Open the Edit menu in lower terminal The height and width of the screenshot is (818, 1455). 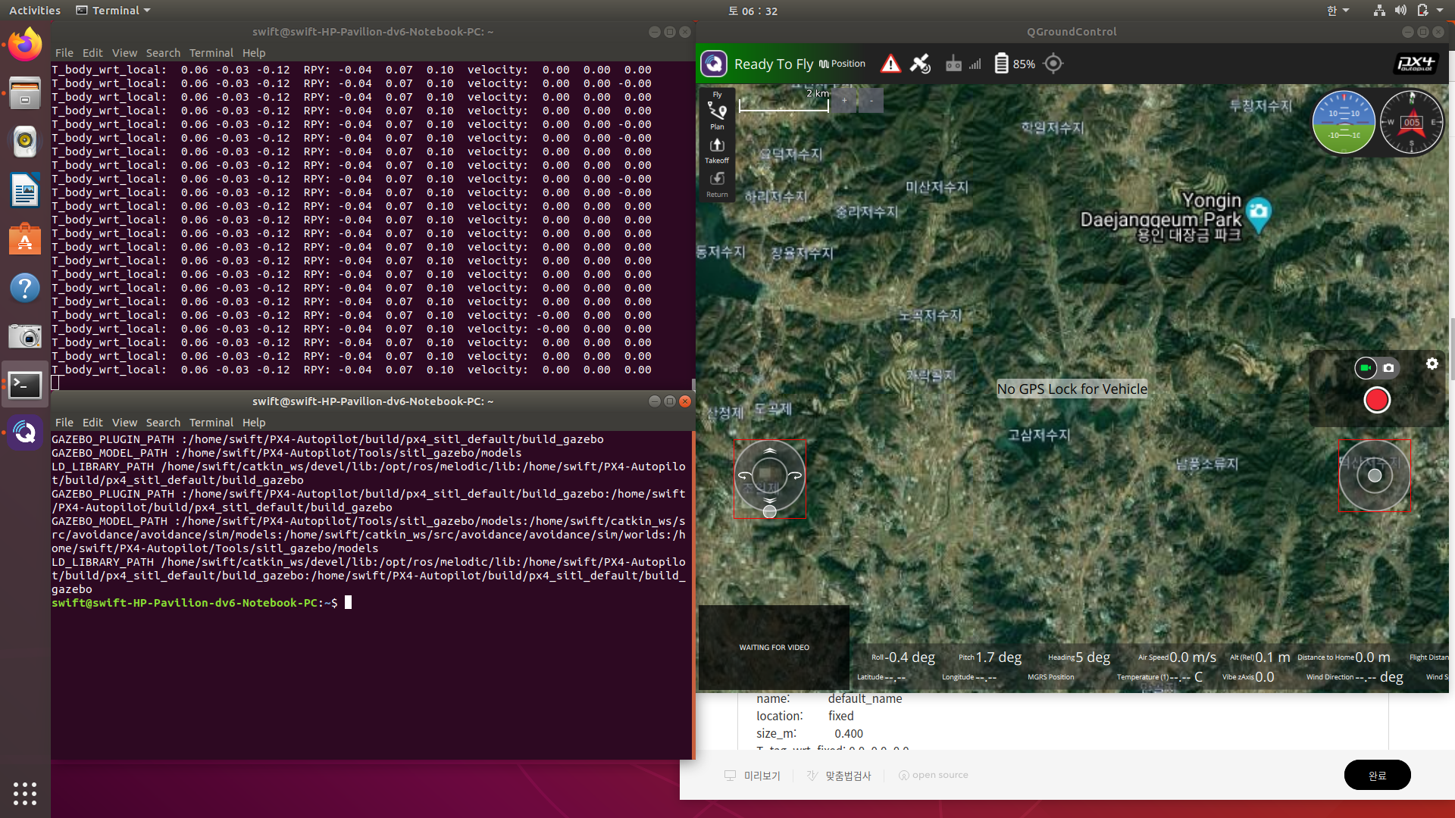coord(92,423)
